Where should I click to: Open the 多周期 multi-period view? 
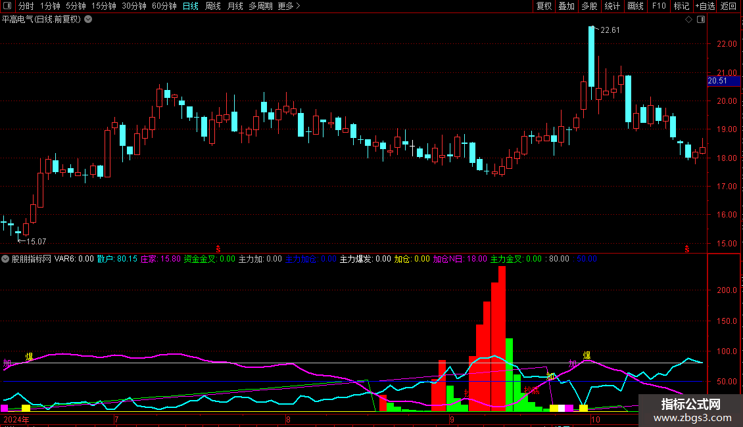click(260, 6)
